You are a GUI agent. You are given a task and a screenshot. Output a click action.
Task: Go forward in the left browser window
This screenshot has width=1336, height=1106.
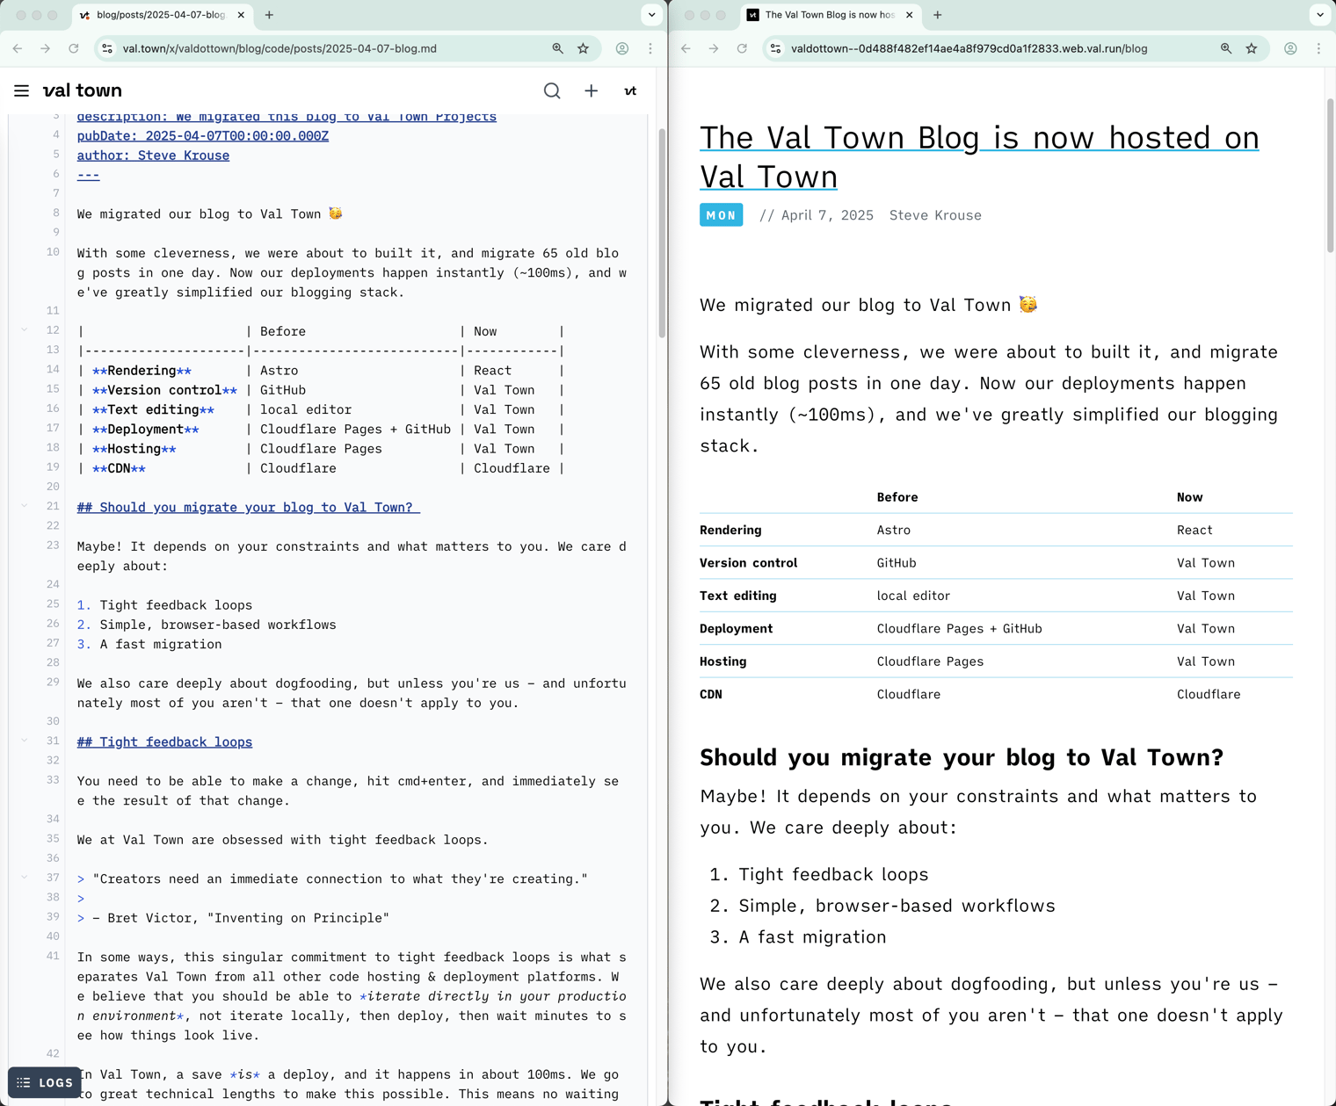tap(46, 48)
